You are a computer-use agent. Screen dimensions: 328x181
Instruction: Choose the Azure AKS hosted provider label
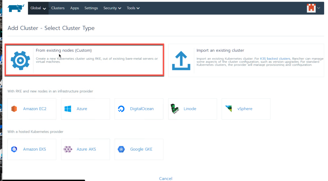86,149
